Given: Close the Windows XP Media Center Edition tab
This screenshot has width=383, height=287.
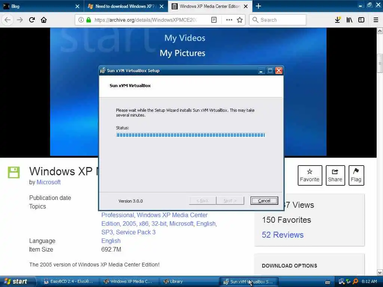Looking at the screenshot, I should (246, 6).
